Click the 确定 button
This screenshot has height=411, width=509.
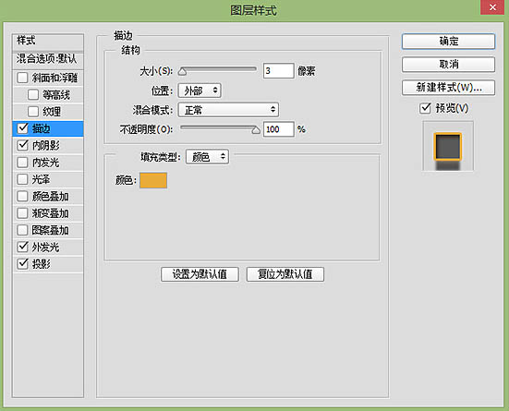pyautogui.click(x=448, y=42)
